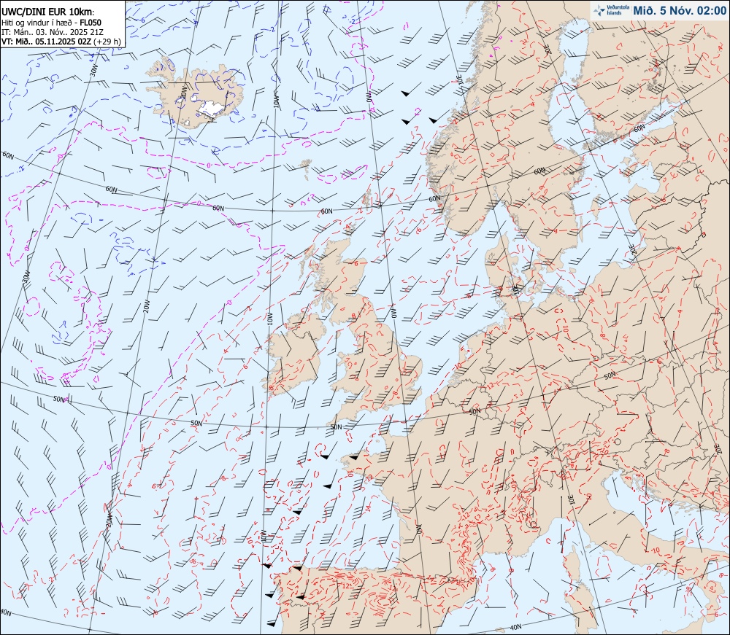Image resolution: width=730 pixels, height=635 pixels.
Task: Click the Veðurstofa Íslands logo
Action: click(x=612, y=10)
